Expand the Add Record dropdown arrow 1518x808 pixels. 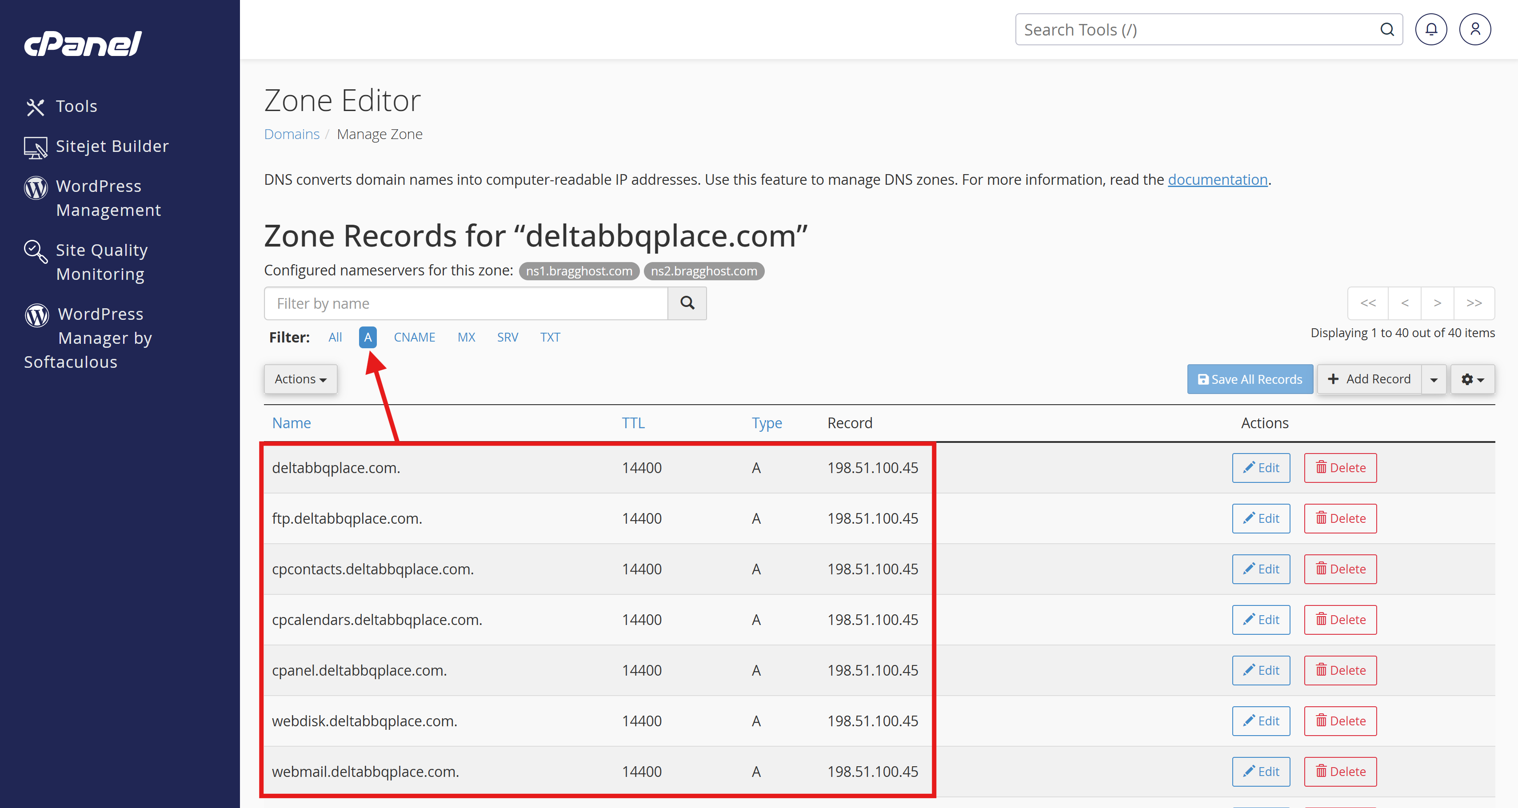[1434, 379]
